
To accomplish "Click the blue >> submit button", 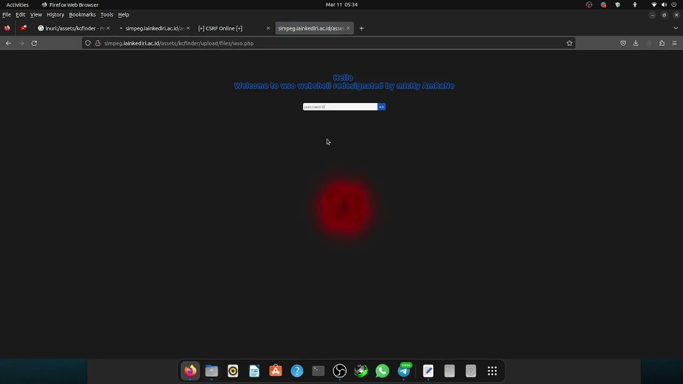I will point(382,107).
